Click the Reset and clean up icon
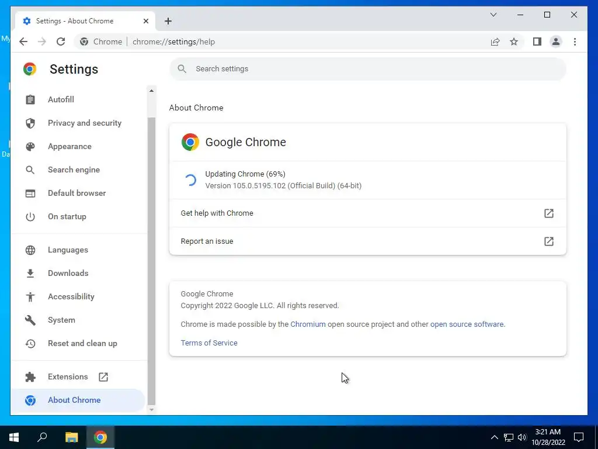The height and width of the screenshot is (449, 598). point(30,344)
